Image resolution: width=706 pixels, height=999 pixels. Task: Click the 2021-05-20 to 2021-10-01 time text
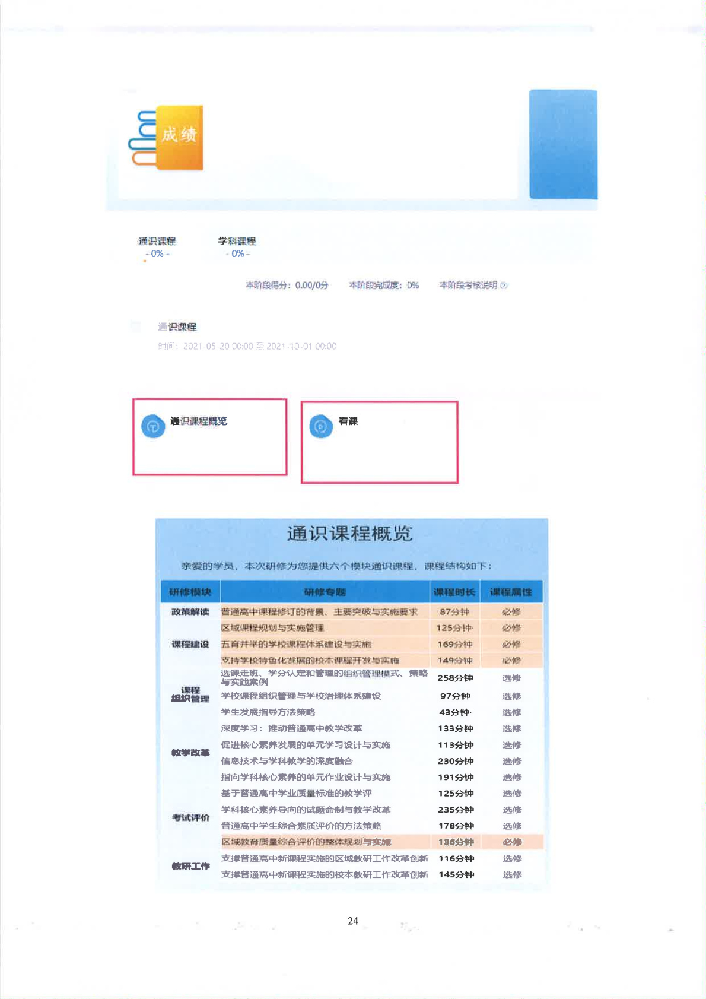(247, 346)
